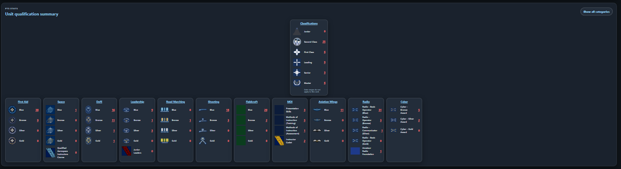Open the Second Class count of 25
Viewport: 621px width, 169px height.
coord(324,42)
